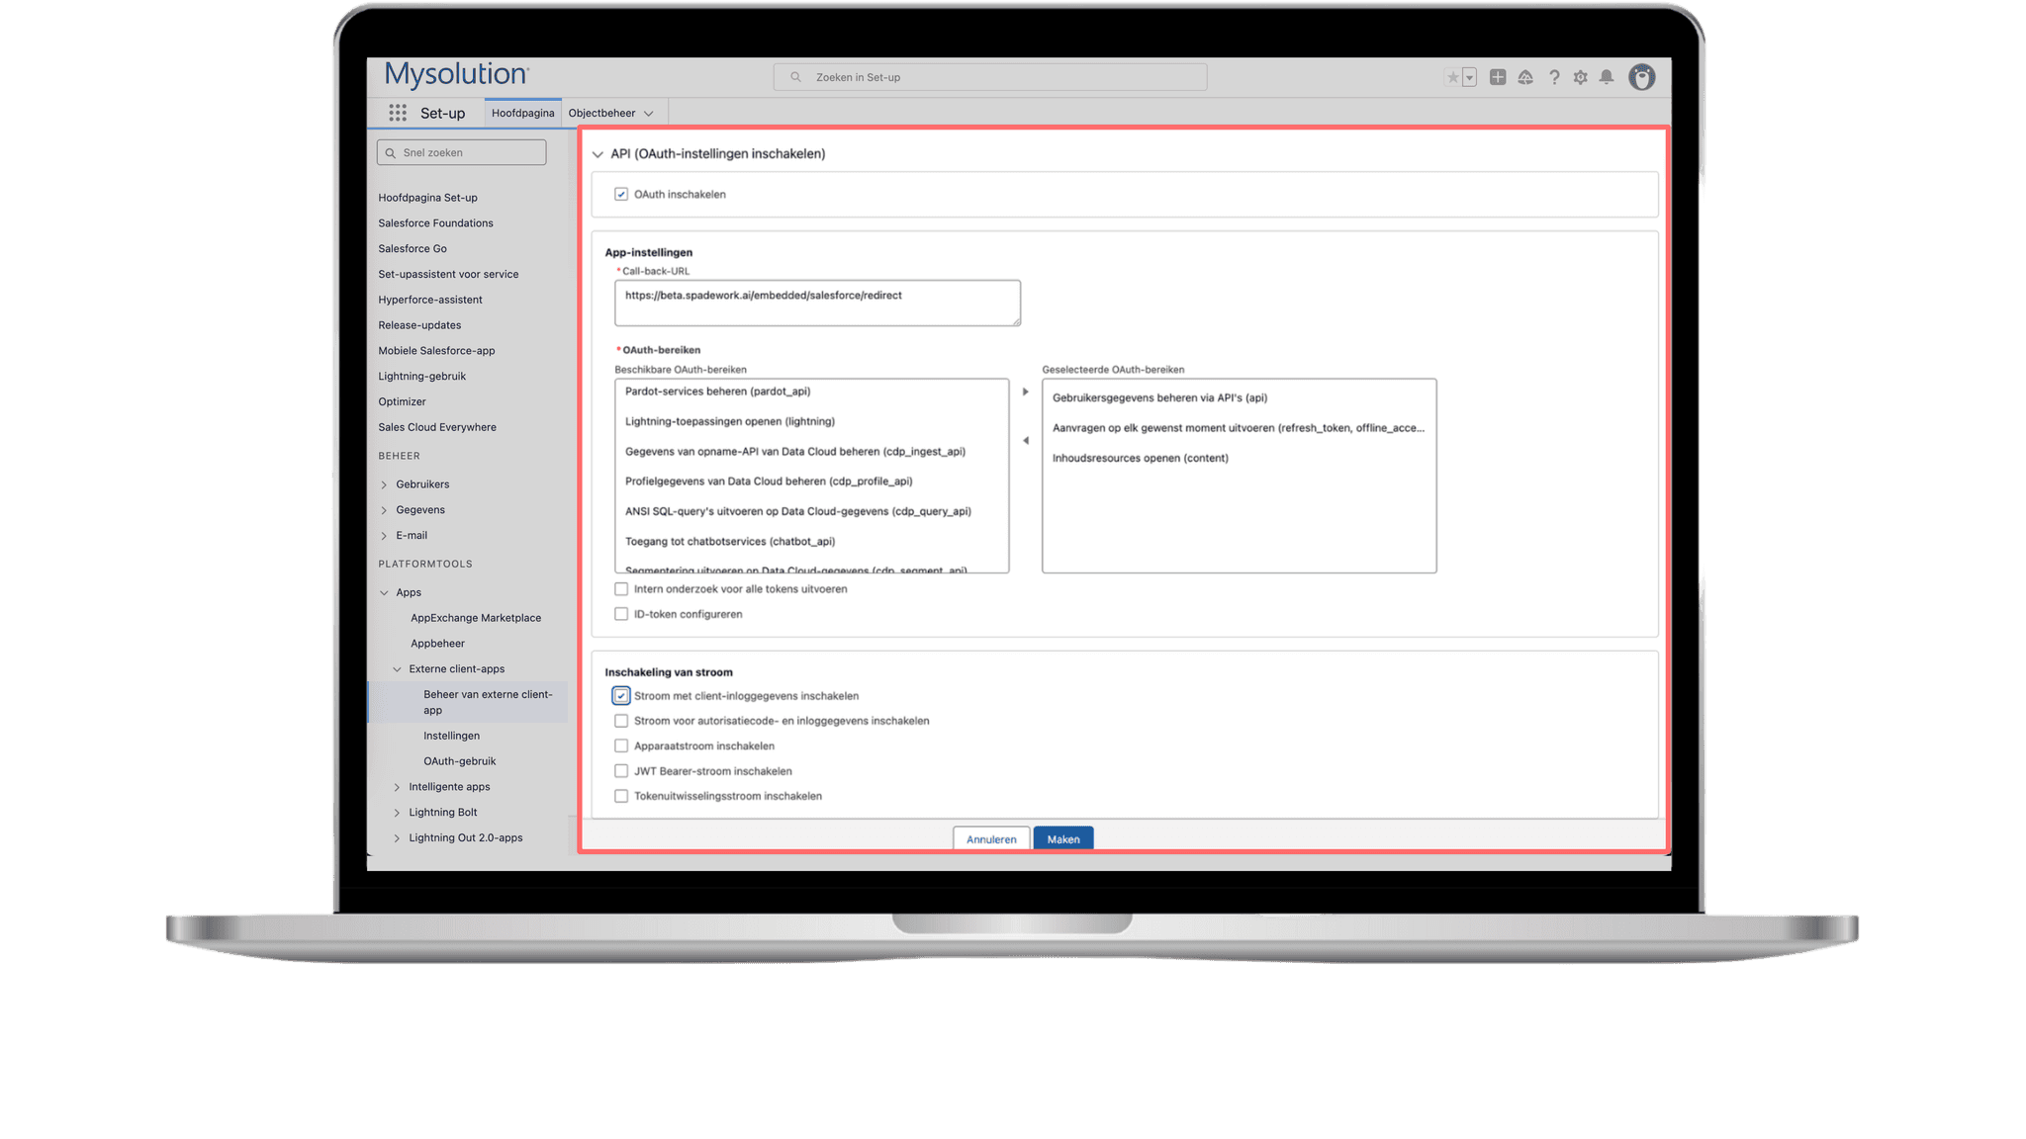Open the notifications bell
Screen dimensions: 2026x1139
1607,77
